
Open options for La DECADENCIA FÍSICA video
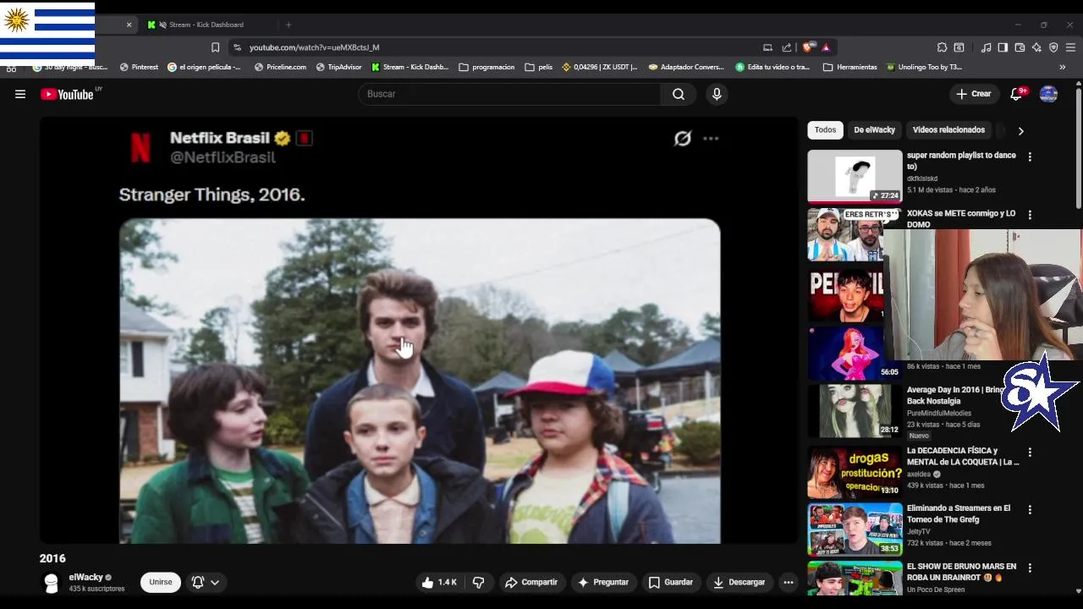1030,453
